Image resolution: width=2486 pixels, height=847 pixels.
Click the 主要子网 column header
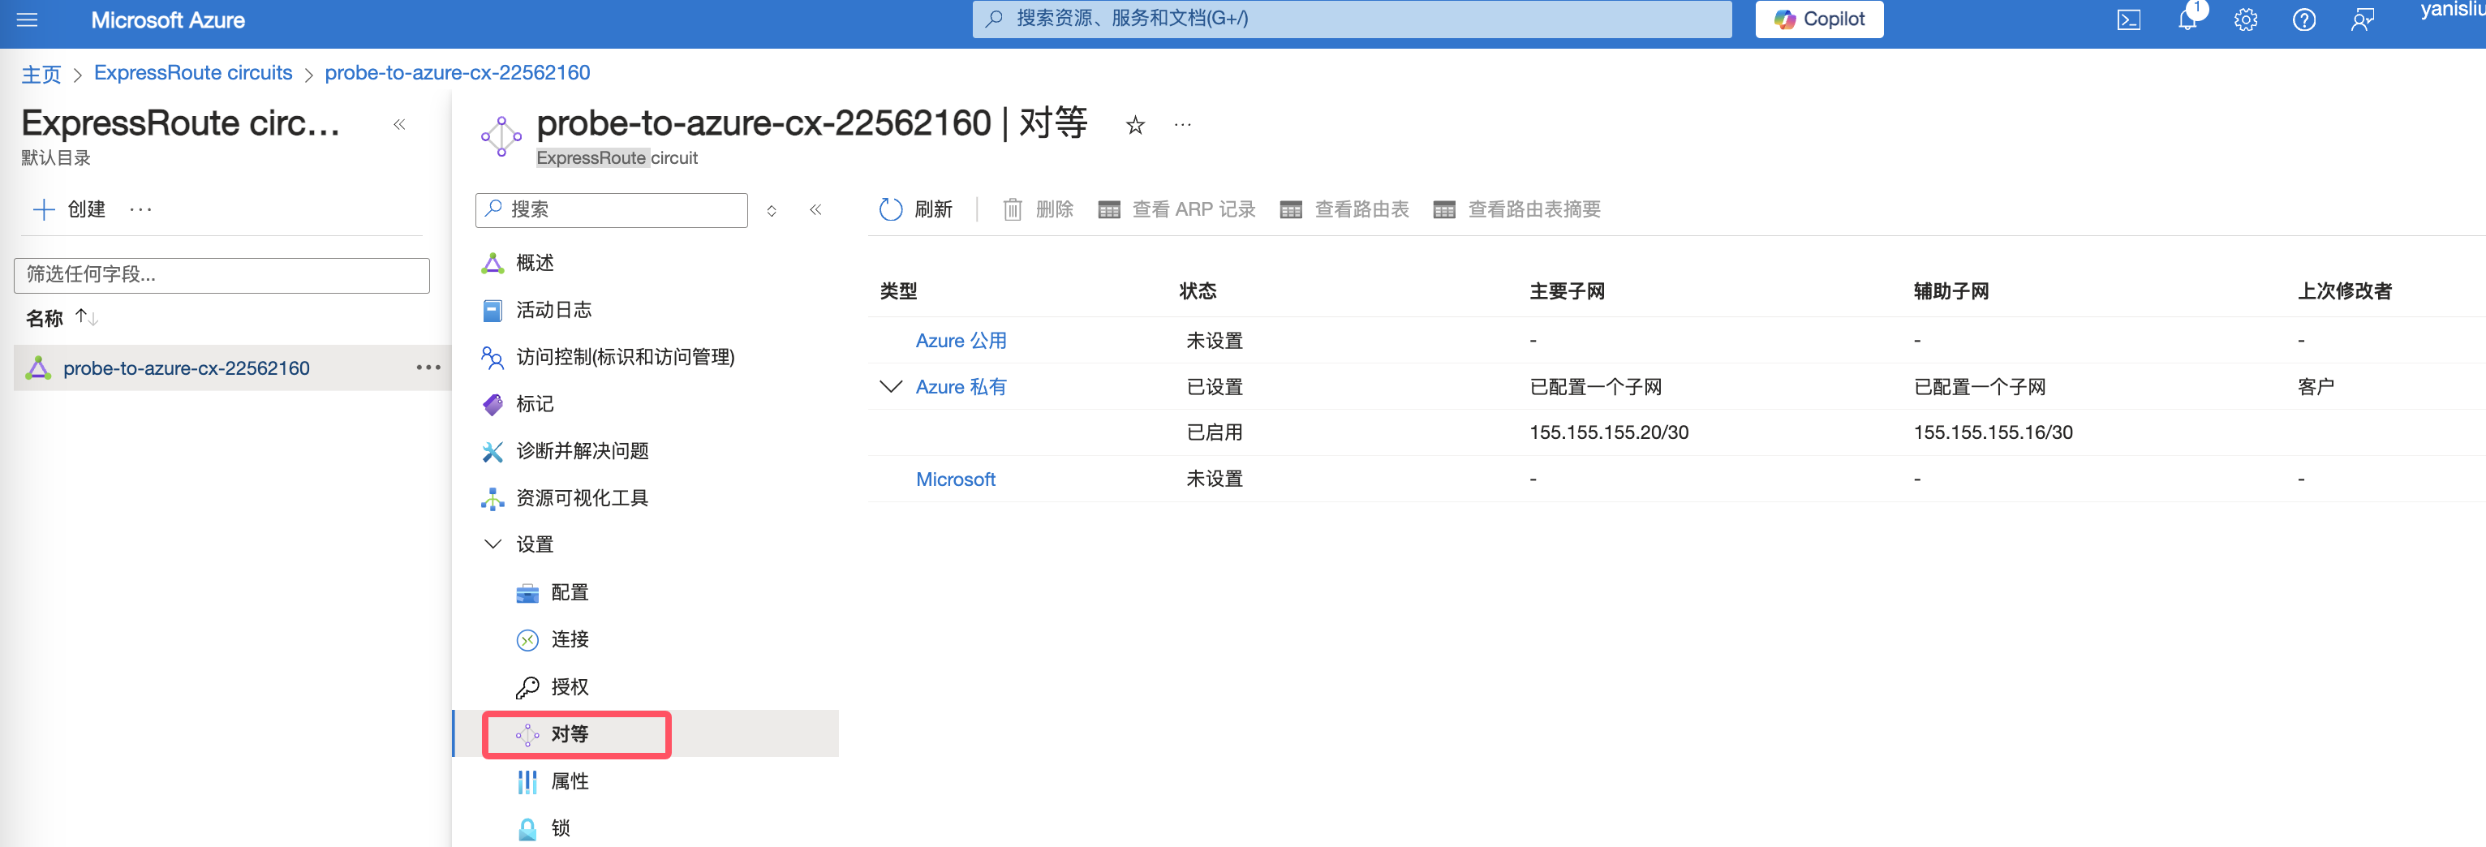(x=1568, y=291)
